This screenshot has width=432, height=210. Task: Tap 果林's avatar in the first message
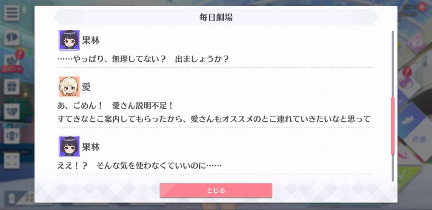[69, 40]
